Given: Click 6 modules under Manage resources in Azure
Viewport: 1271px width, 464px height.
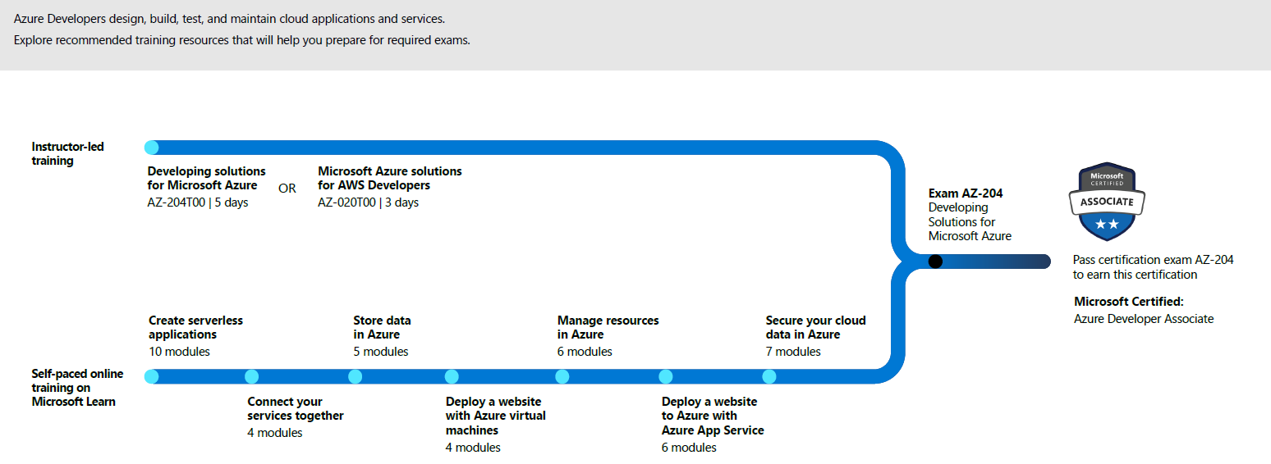Looking at the screenshot, I should 585,352.
